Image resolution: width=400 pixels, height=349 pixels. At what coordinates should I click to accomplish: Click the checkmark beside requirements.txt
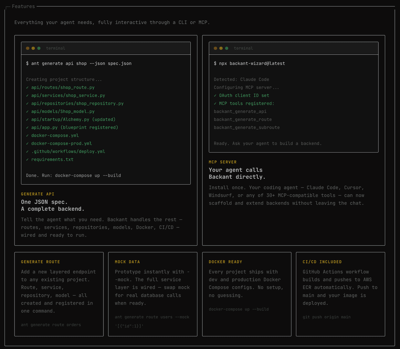(27, 159)
